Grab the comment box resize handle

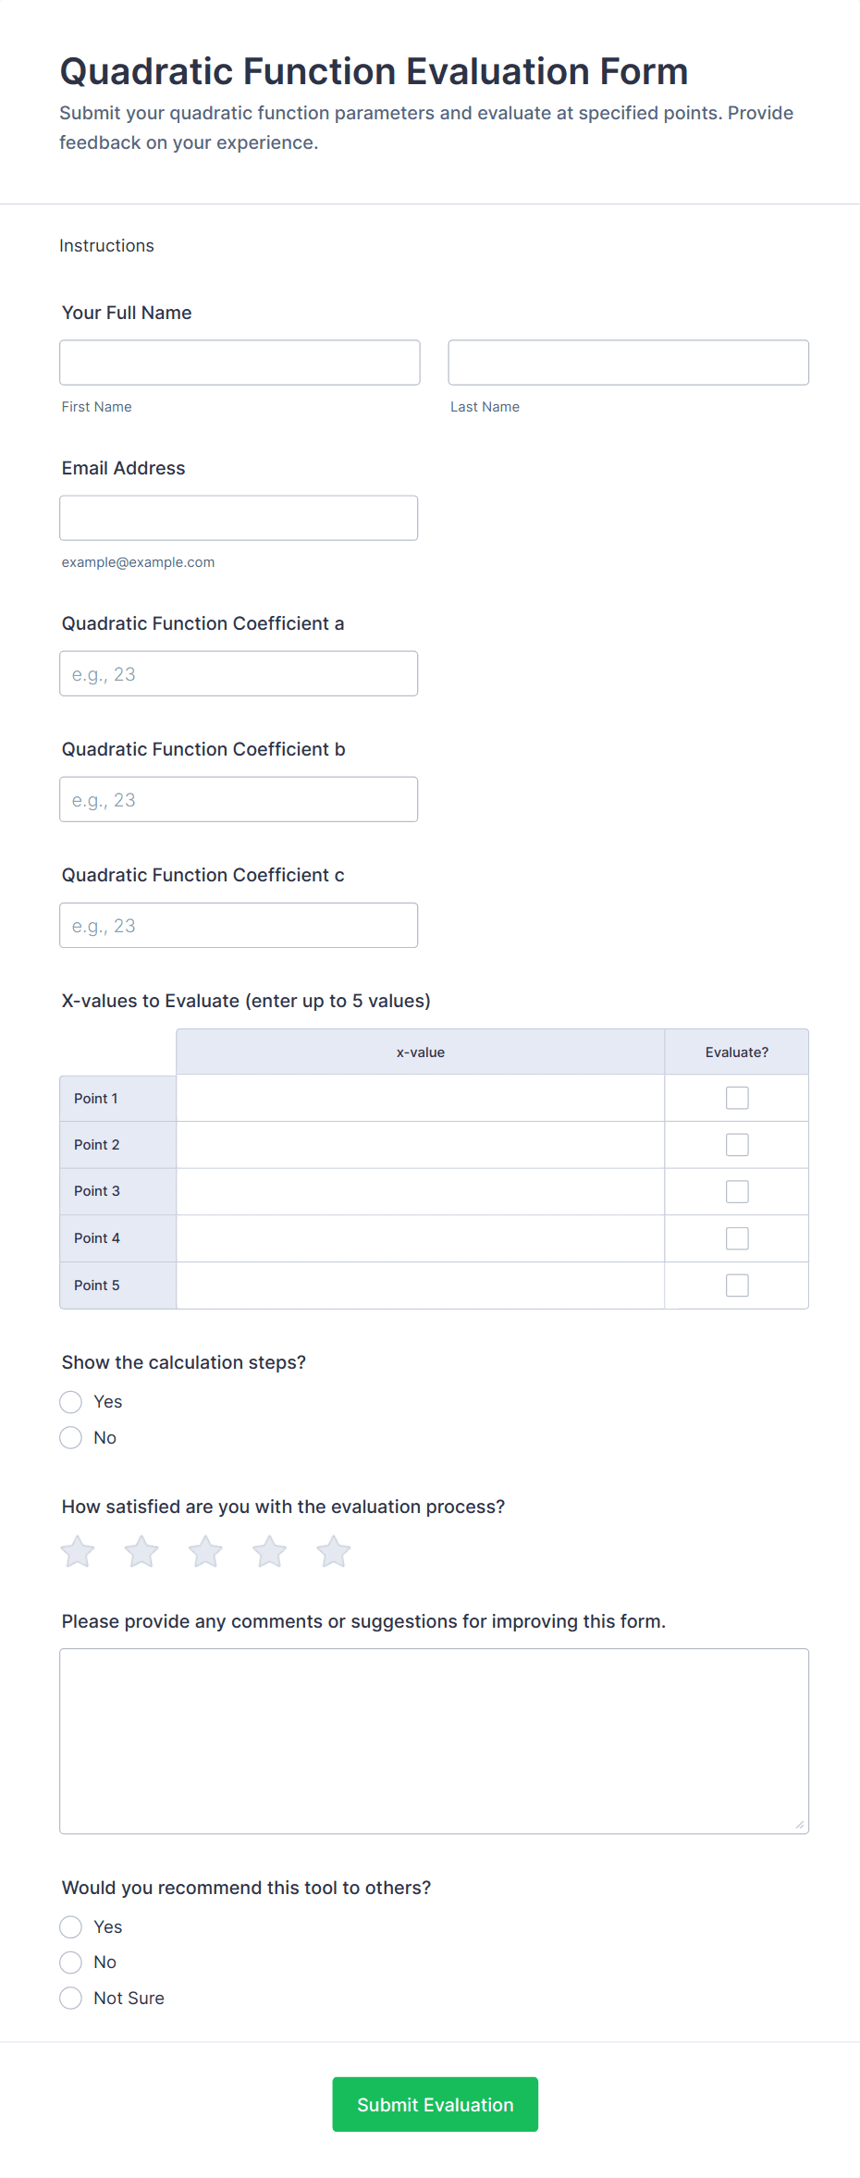(x=800, y=1825)
